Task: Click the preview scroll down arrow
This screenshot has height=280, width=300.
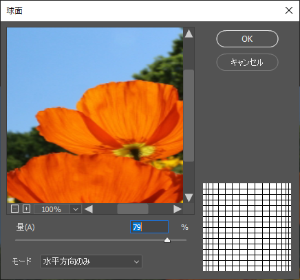Action: 189,198
